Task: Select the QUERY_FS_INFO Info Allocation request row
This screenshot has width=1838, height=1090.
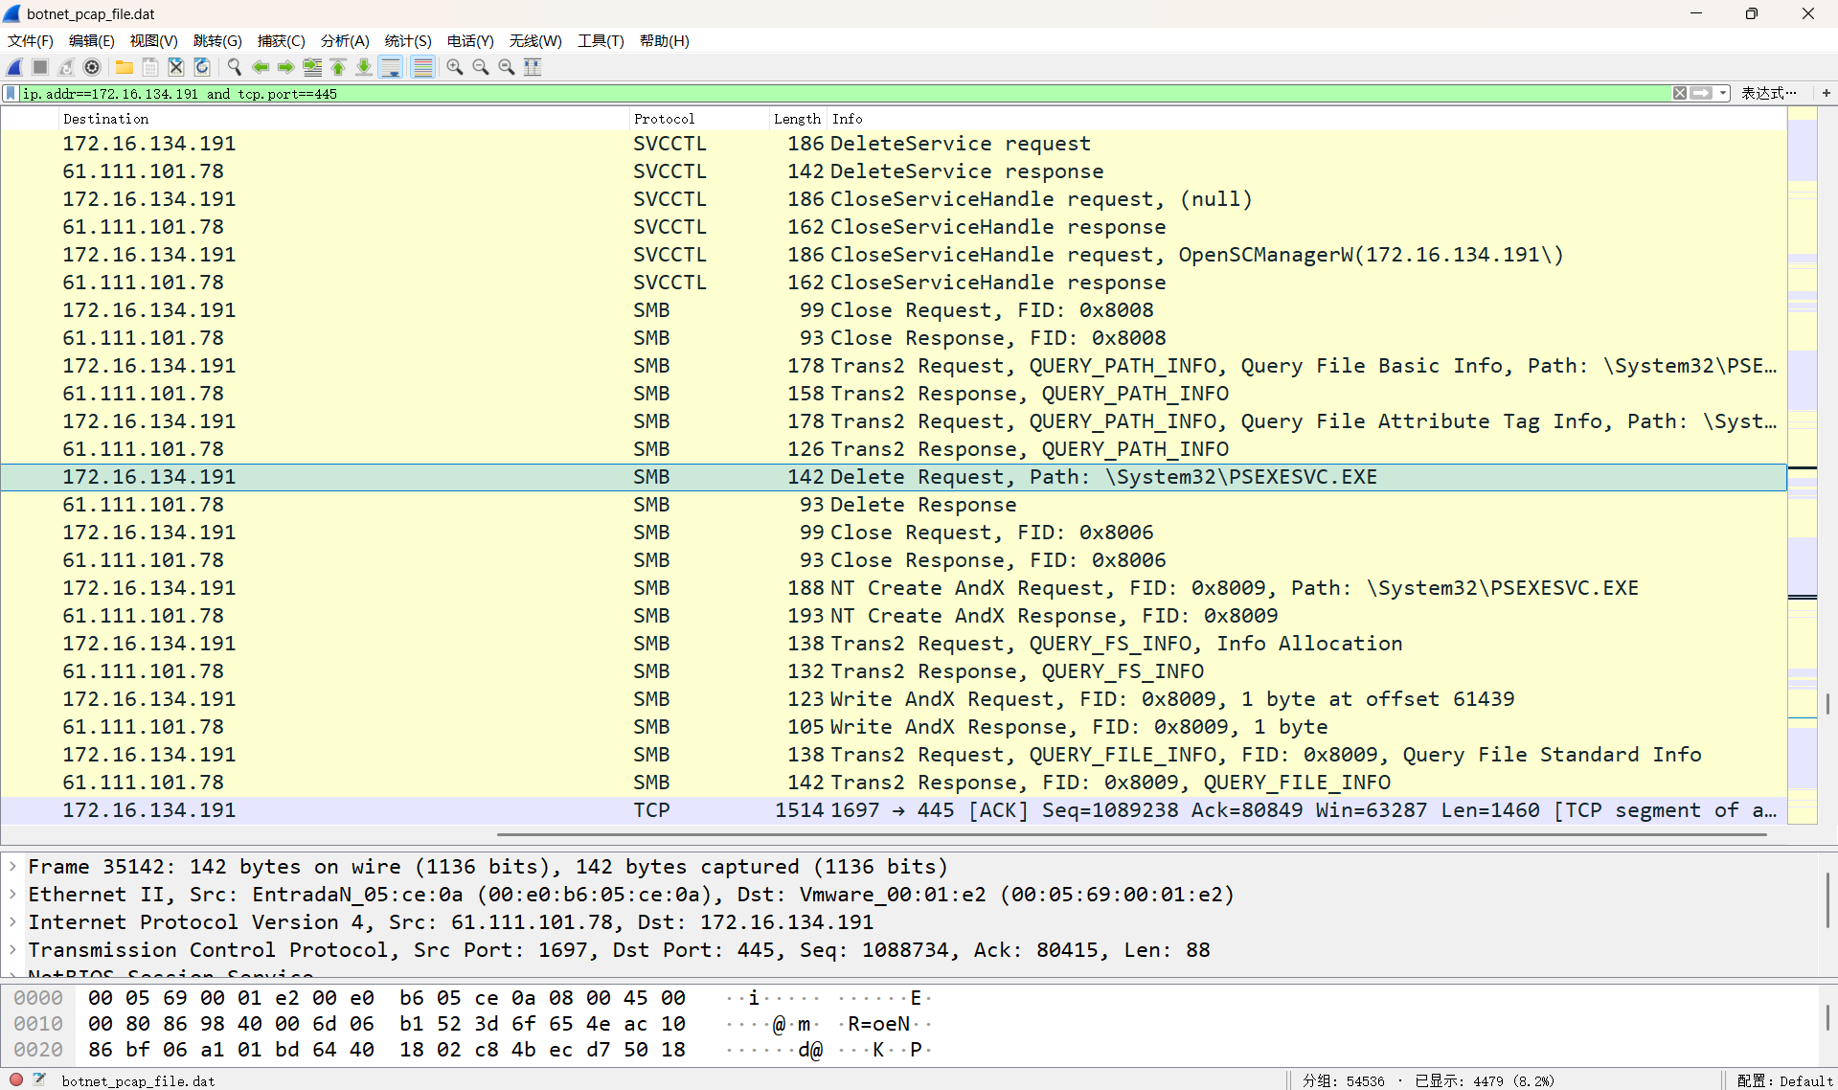Action: click(x=894, y=644)
